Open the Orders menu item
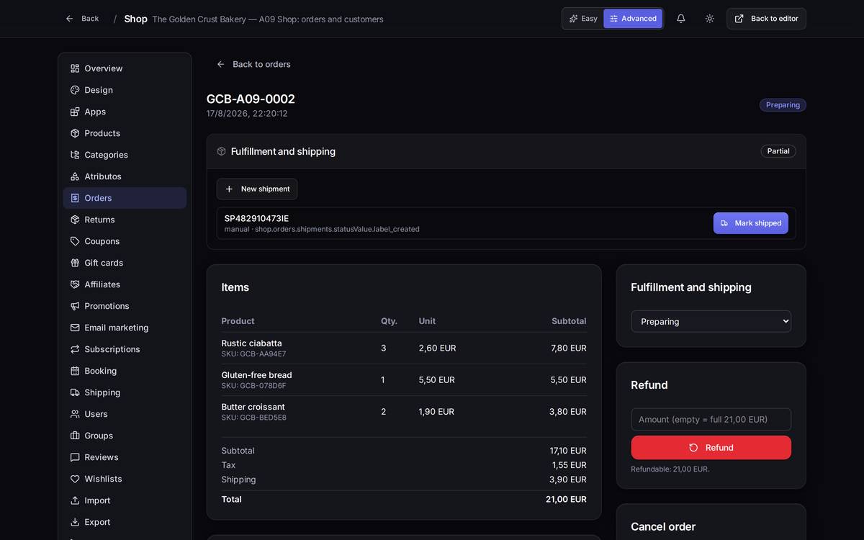 coord(125,198)
